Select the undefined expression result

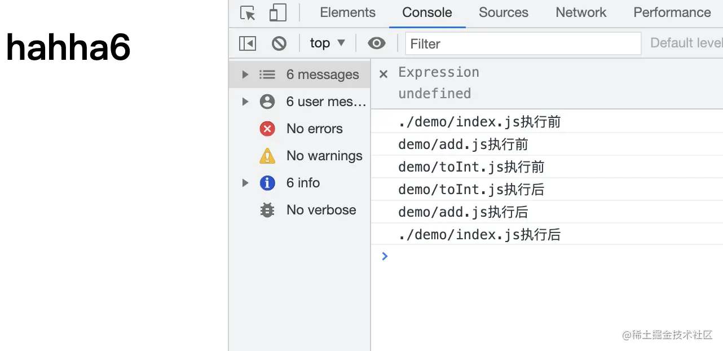434,93
